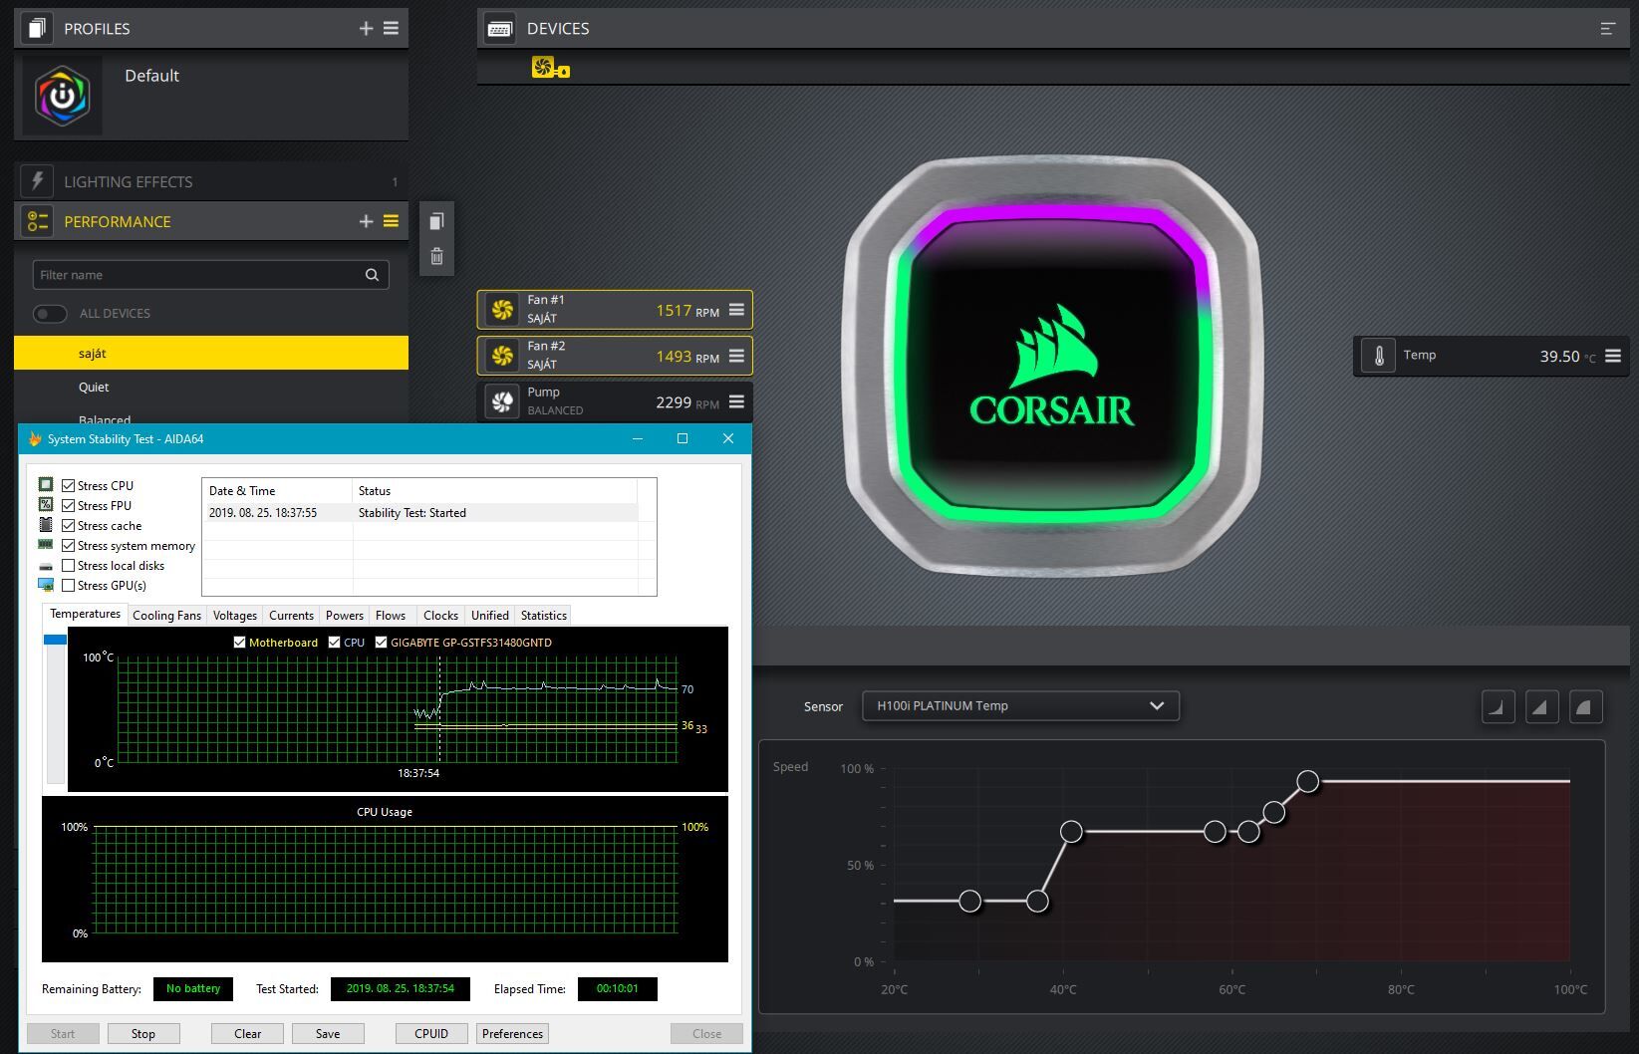This screenshot has width=1639, height=1054.
Task: Click the Stress FPU percent icon
Action: 46,504
